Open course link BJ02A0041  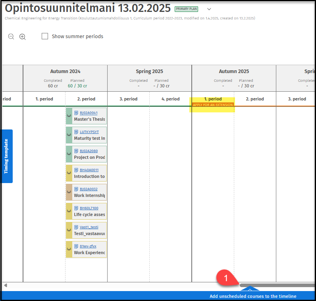point(89,113)
